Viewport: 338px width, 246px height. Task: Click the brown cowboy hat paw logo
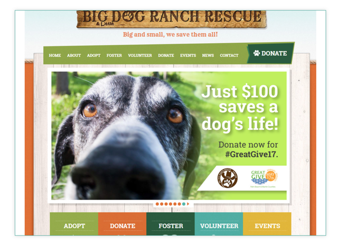227,178
